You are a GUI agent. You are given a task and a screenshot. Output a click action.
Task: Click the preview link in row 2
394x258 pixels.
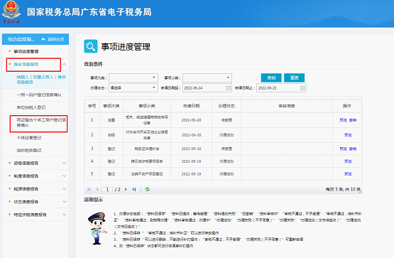(x=348, y=135)
